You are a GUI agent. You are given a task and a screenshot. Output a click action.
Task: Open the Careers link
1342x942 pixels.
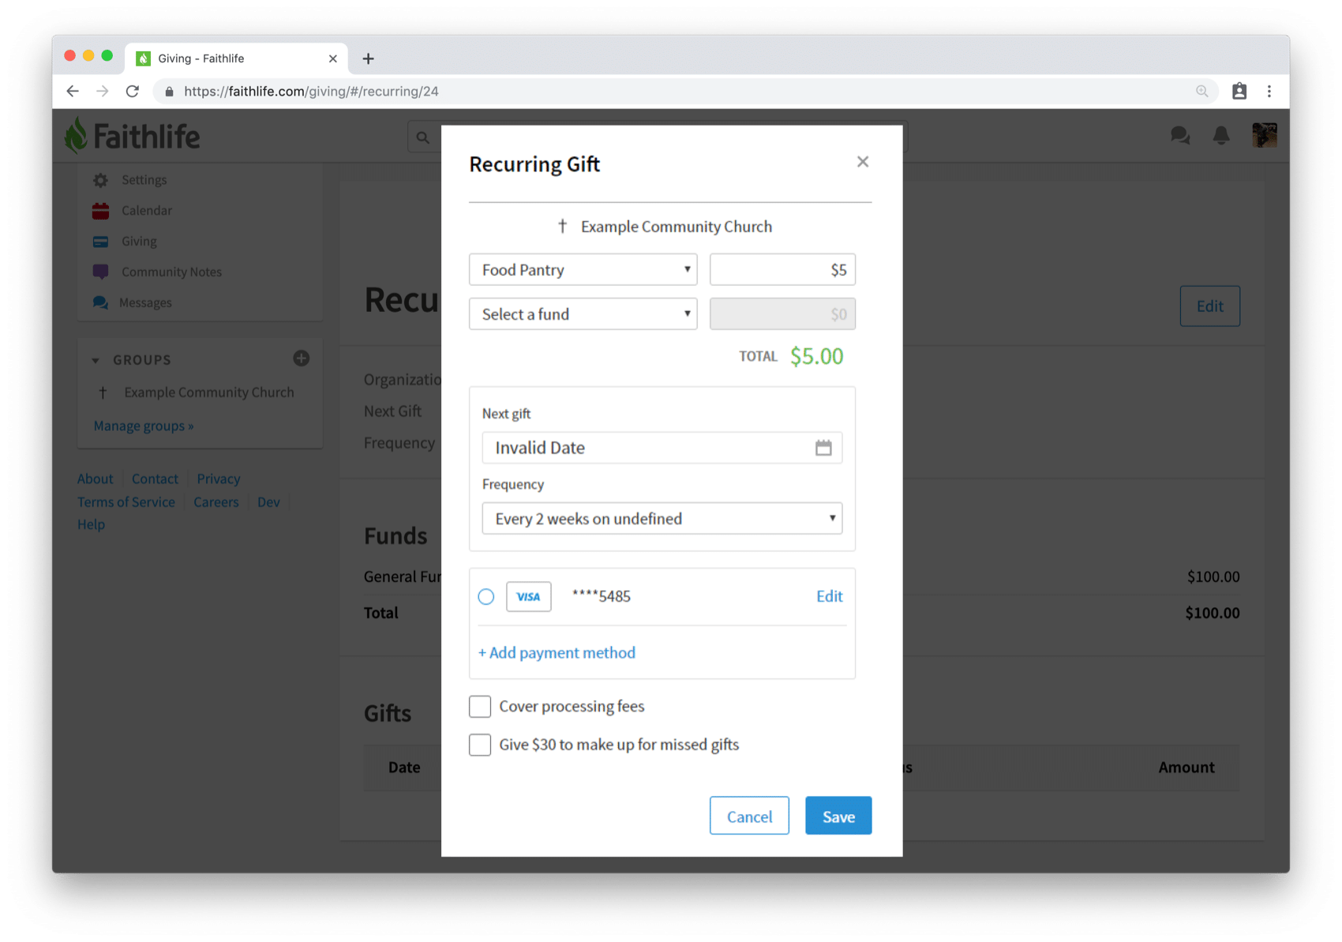[216, 502]
